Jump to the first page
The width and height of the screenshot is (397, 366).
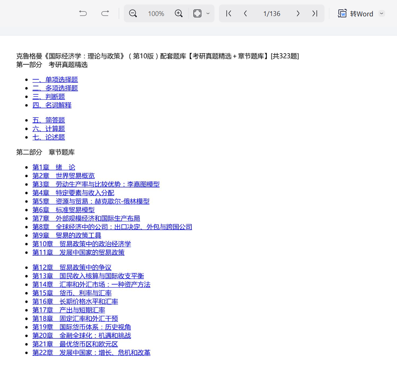click(x=229, y=14)
